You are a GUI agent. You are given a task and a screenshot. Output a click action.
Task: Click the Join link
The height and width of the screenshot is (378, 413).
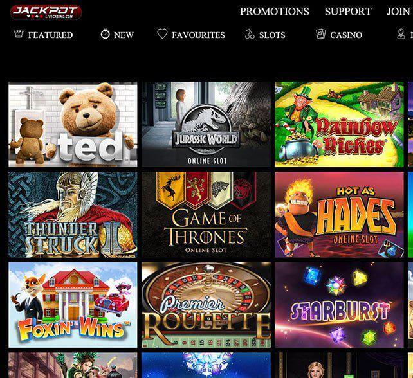(x=398, y=12)
